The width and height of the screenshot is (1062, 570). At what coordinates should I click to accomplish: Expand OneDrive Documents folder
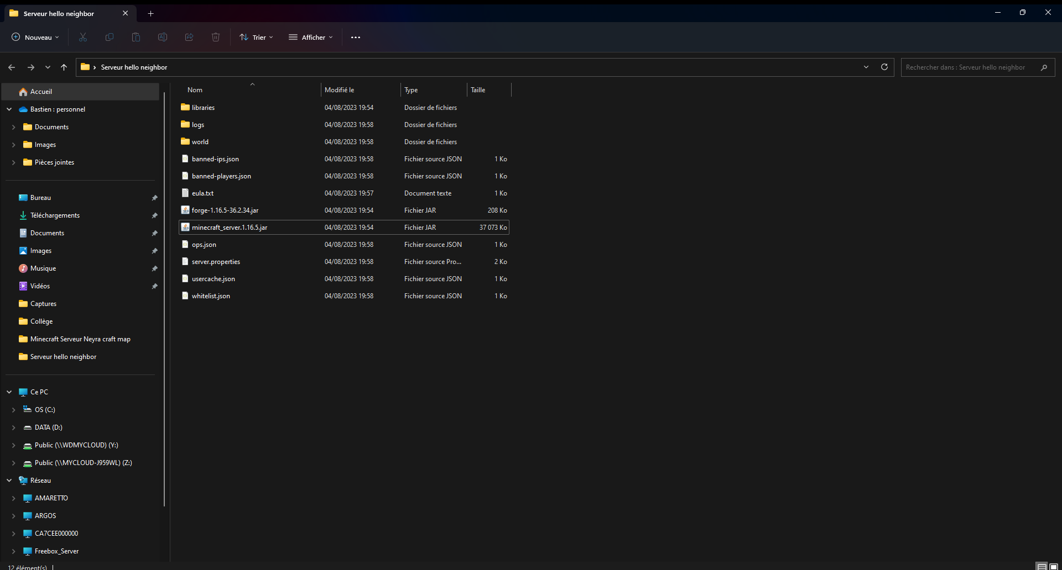pyautogui.click(x=14, y=127)
